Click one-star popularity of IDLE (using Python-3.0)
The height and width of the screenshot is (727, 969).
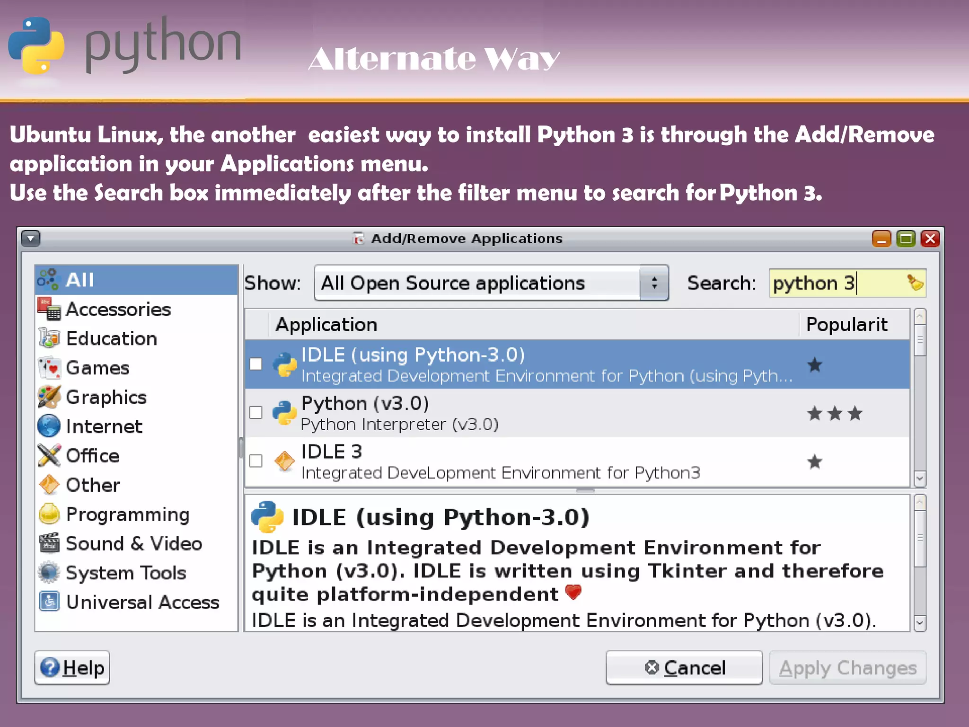(x=815, y=365)
